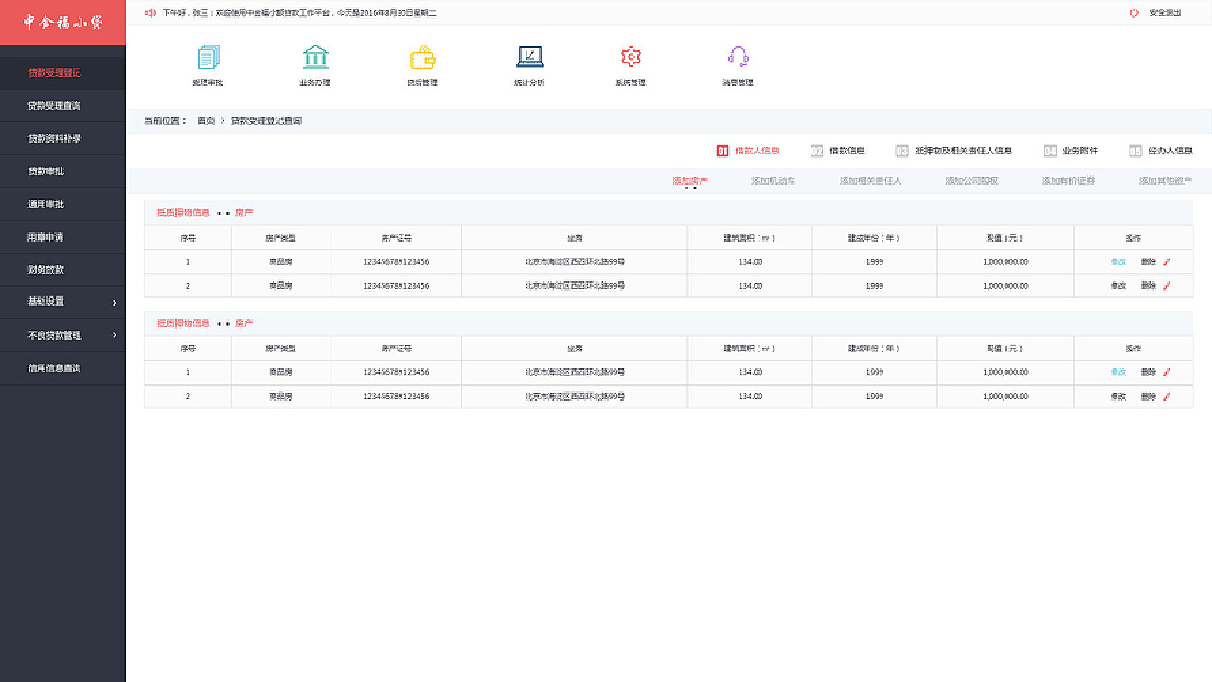Click 修改 in upper table row 2
This screenshot has height=682, width=1212.
[1118, 286]
